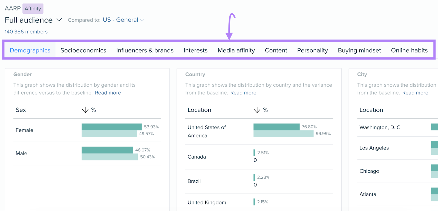
Task: Go to the Media affinity tab
Action: pos(236,51)
